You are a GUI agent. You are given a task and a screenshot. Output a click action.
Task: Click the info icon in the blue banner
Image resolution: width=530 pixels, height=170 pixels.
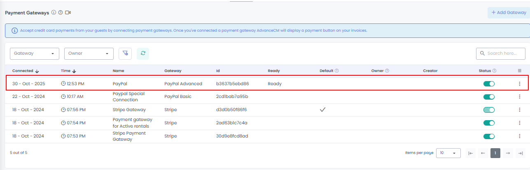[x=15, y=30]
